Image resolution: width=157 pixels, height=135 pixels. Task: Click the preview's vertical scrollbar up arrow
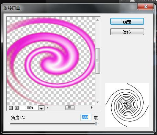[x=98, y=20]
